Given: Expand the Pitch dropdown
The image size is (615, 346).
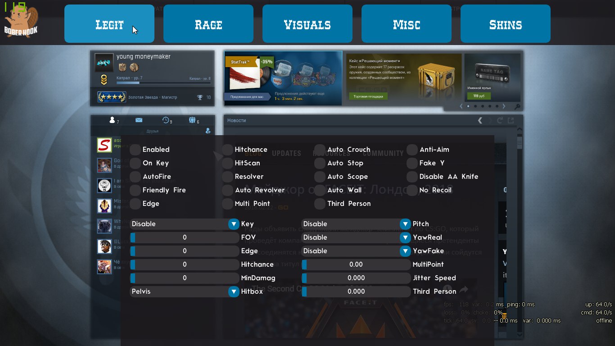Looking at the screenshot, I should tap(356, 224).
